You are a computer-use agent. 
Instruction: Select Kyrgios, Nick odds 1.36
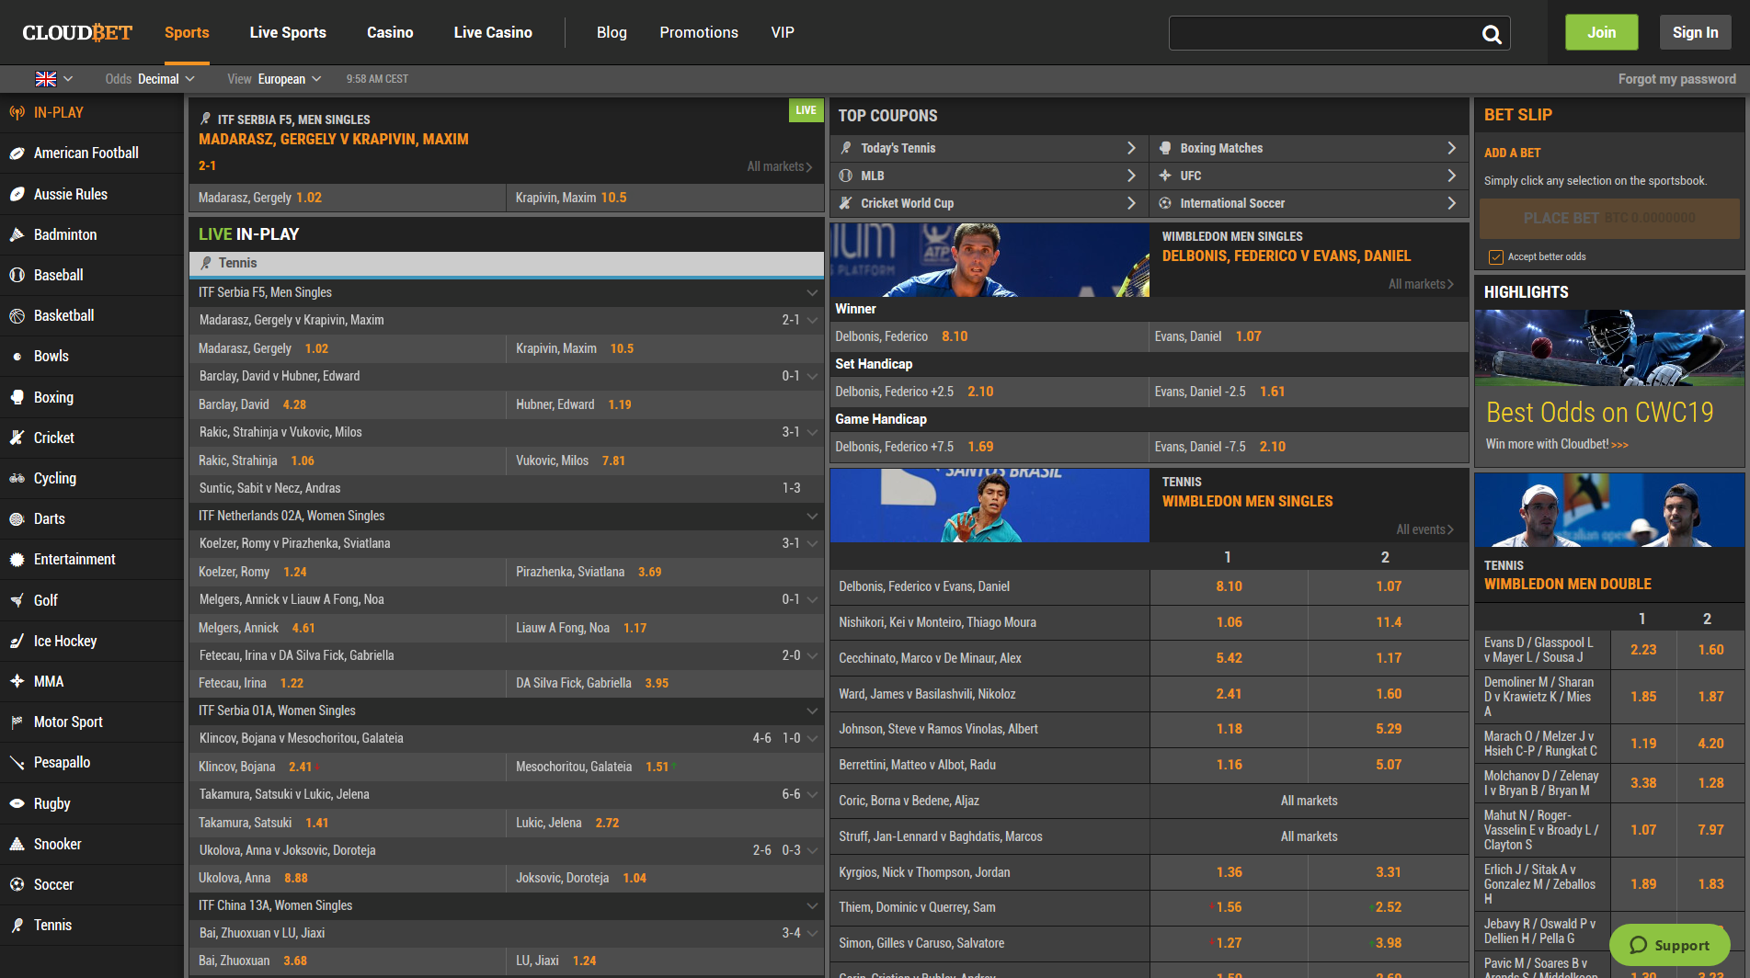coord(1229,872)
